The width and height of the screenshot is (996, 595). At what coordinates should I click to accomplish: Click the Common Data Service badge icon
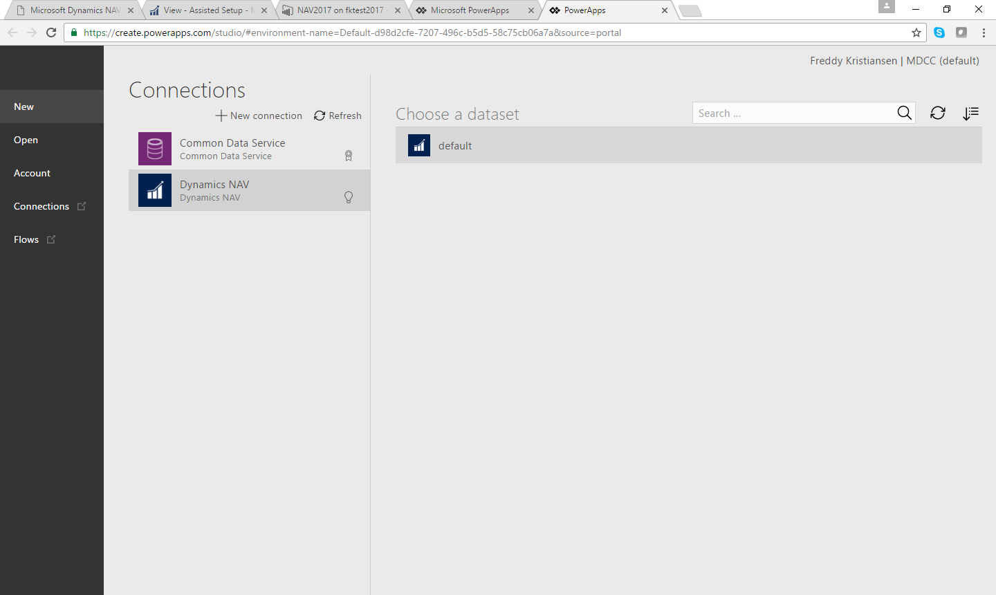[x=349, y=156]
